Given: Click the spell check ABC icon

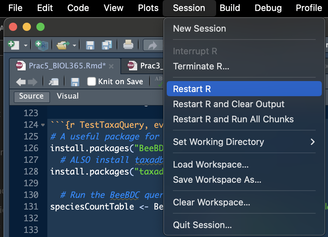Looking at the screenshot, I should coord(159,81).
